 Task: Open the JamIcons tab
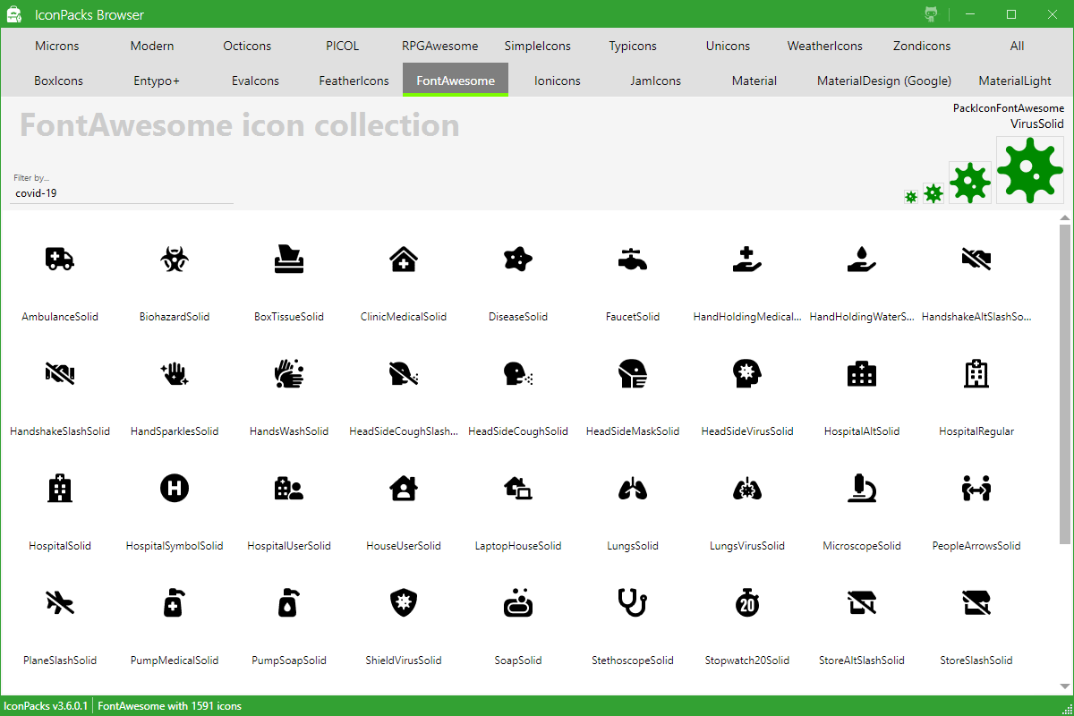(655, 81)
